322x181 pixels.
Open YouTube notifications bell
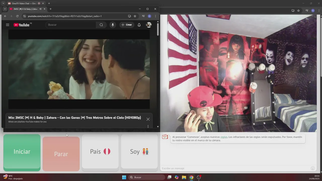(139, 25)
